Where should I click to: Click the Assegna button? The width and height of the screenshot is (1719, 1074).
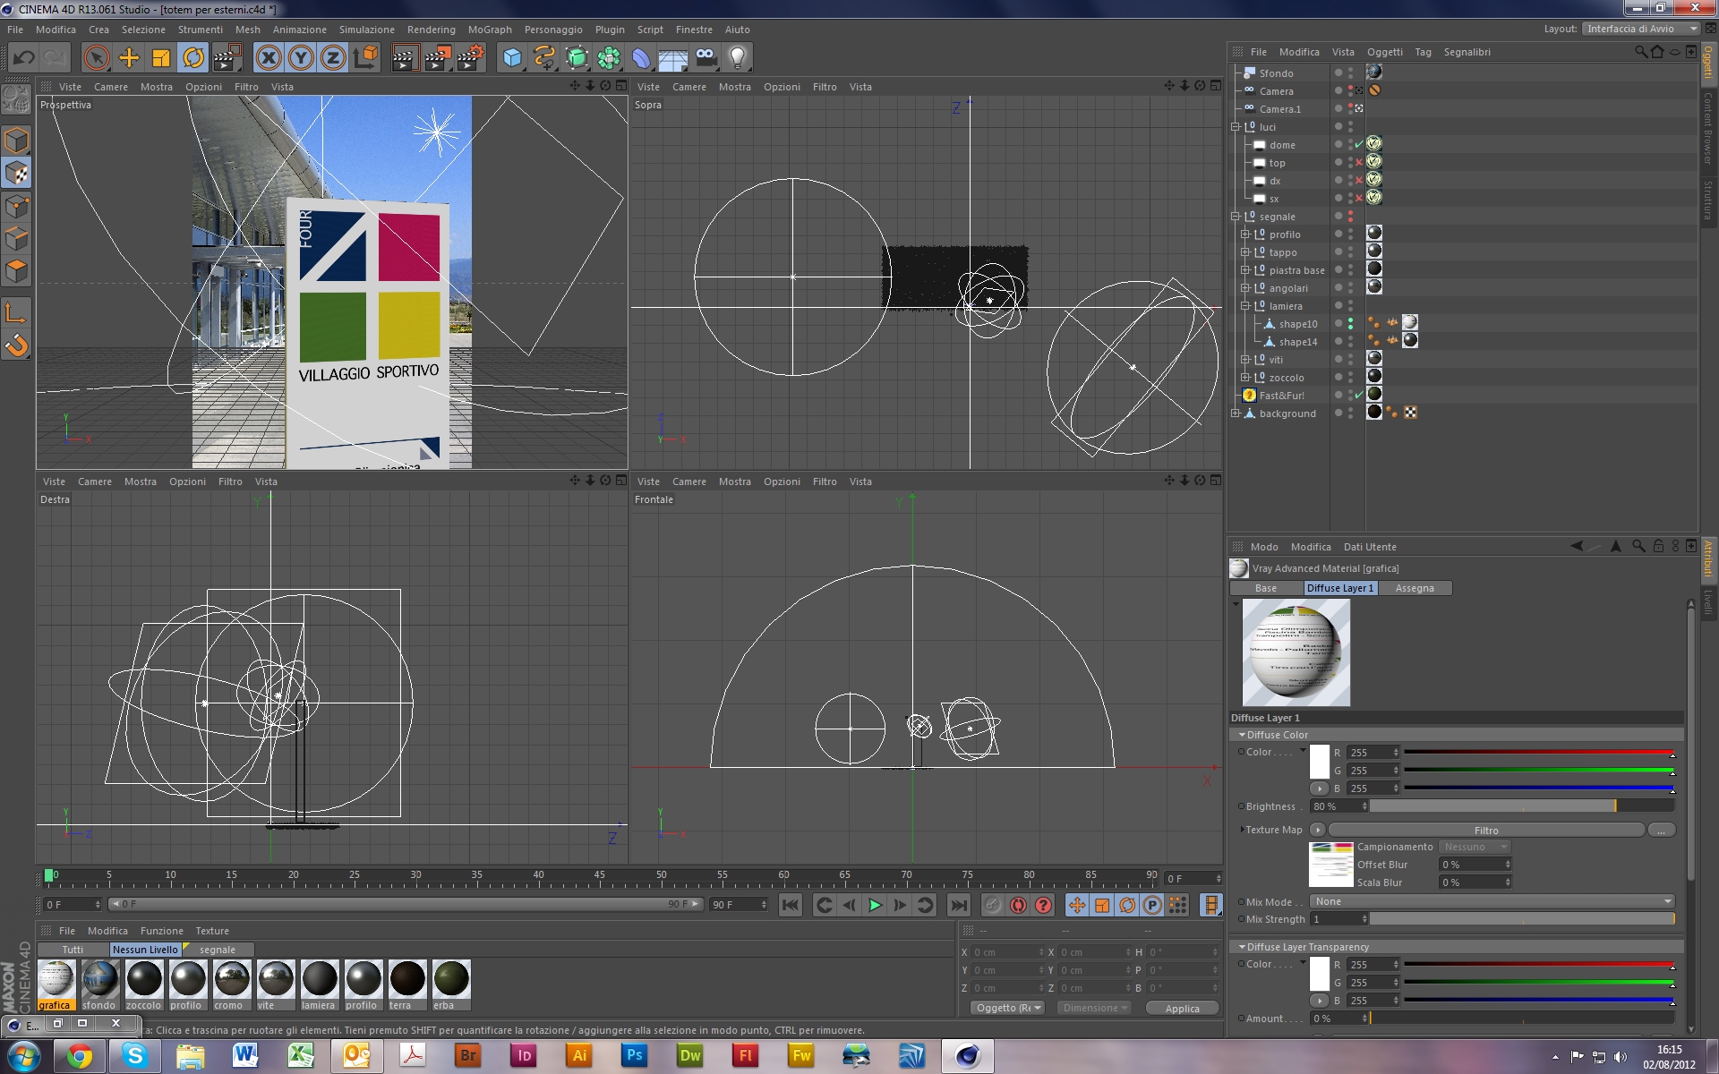point(1414,588)
